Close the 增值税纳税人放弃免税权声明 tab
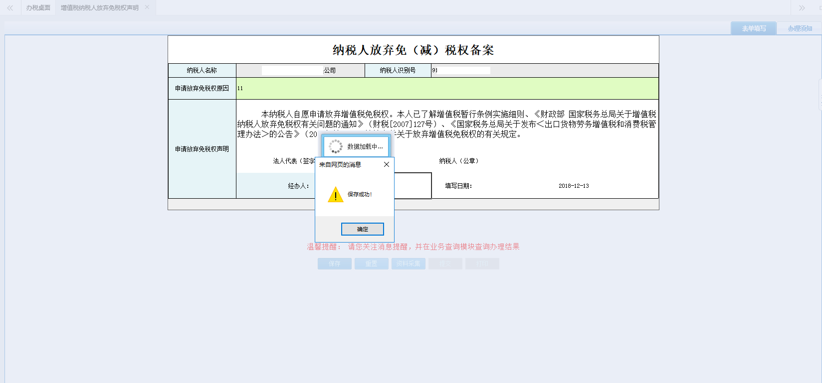 (147, 7)
